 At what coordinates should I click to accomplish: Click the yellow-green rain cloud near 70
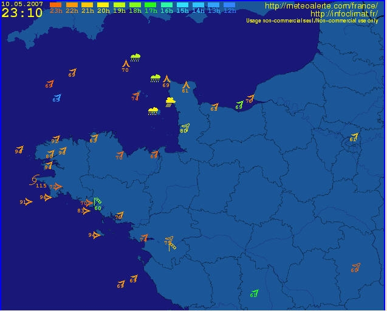click(135, 58)
